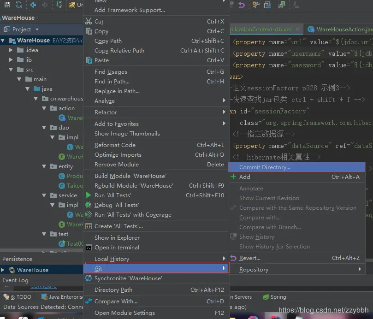Collapse the WareHouse root node
373x319 pixels.
(x=3, y=40)
